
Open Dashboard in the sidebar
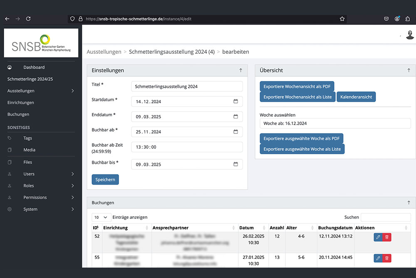coord(34,67)
